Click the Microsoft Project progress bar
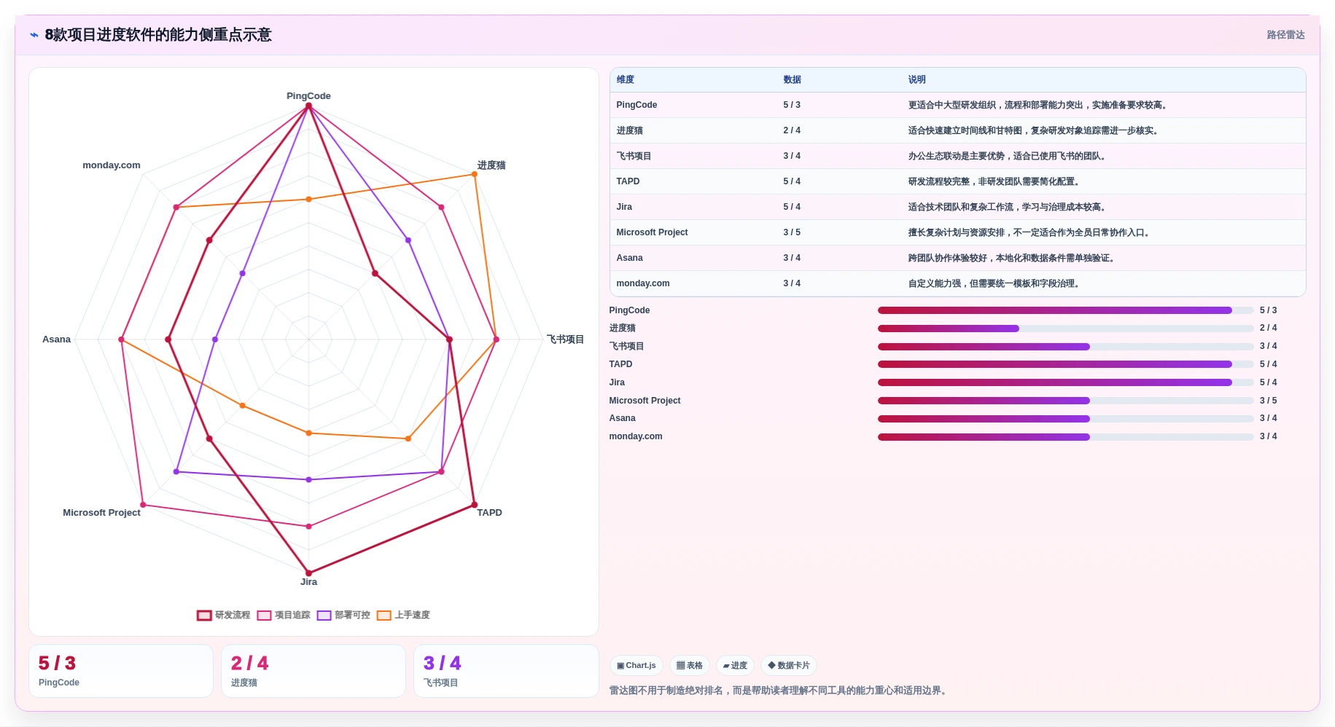Viewport: 1335px width, 727px height. [x=1065, y=401]
